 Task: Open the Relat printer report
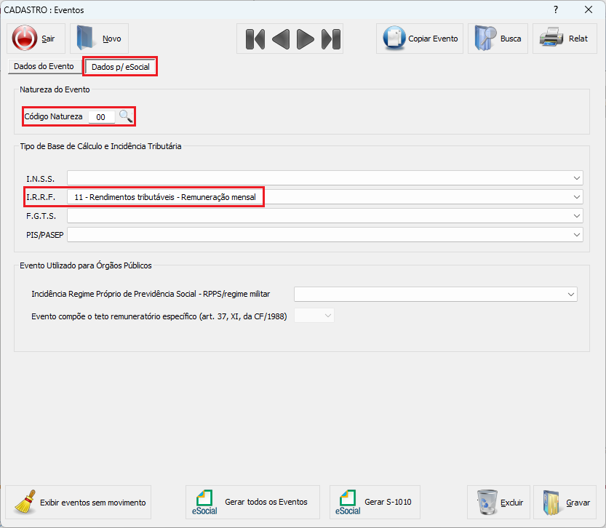coord(565,39)
